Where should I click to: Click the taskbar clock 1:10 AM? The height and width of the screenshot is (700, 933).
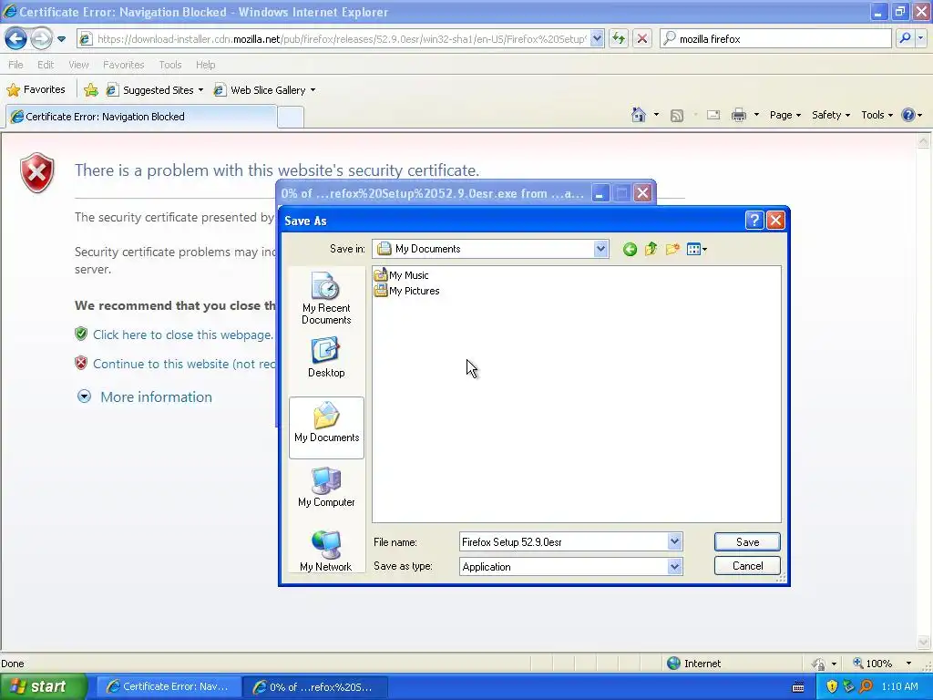[899, 686]
